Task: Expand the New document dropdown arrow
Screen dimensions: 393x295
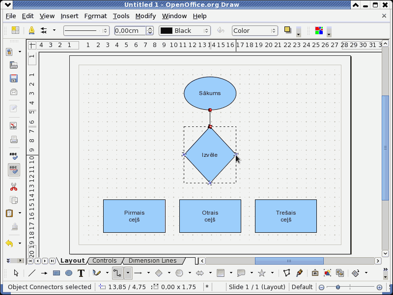Action: pos(20,52)
